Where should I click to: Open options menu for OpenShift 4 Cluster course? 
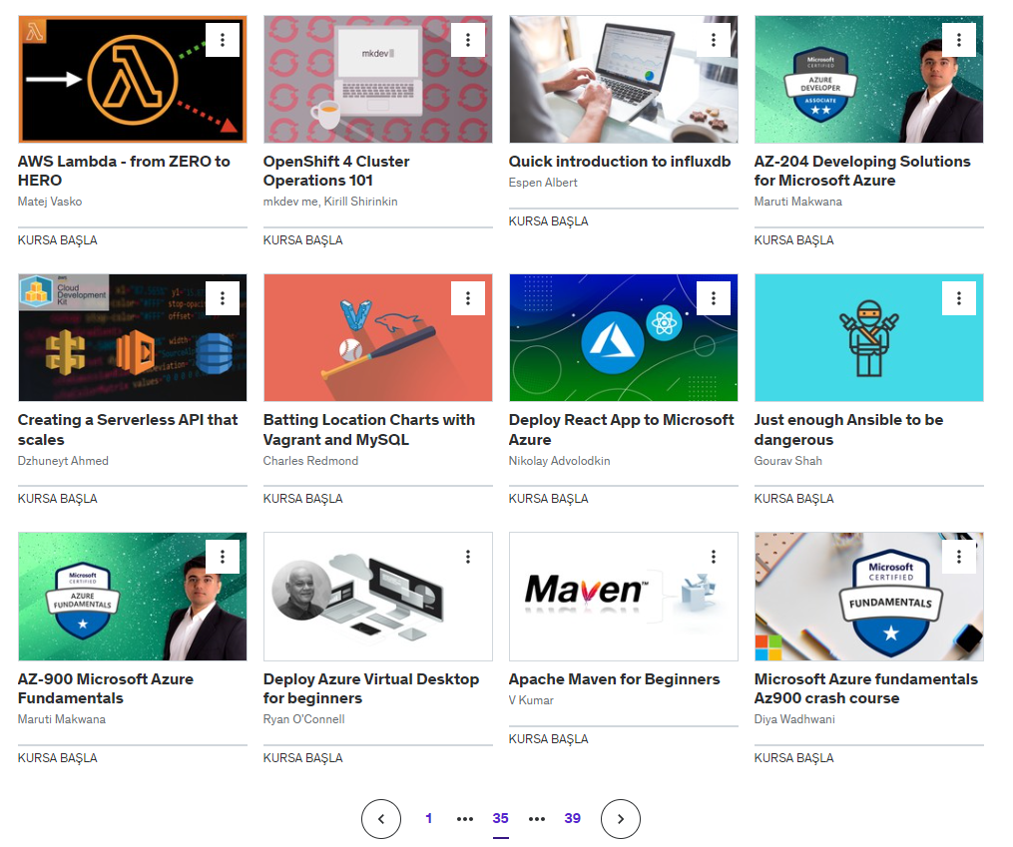coord(468,40)
